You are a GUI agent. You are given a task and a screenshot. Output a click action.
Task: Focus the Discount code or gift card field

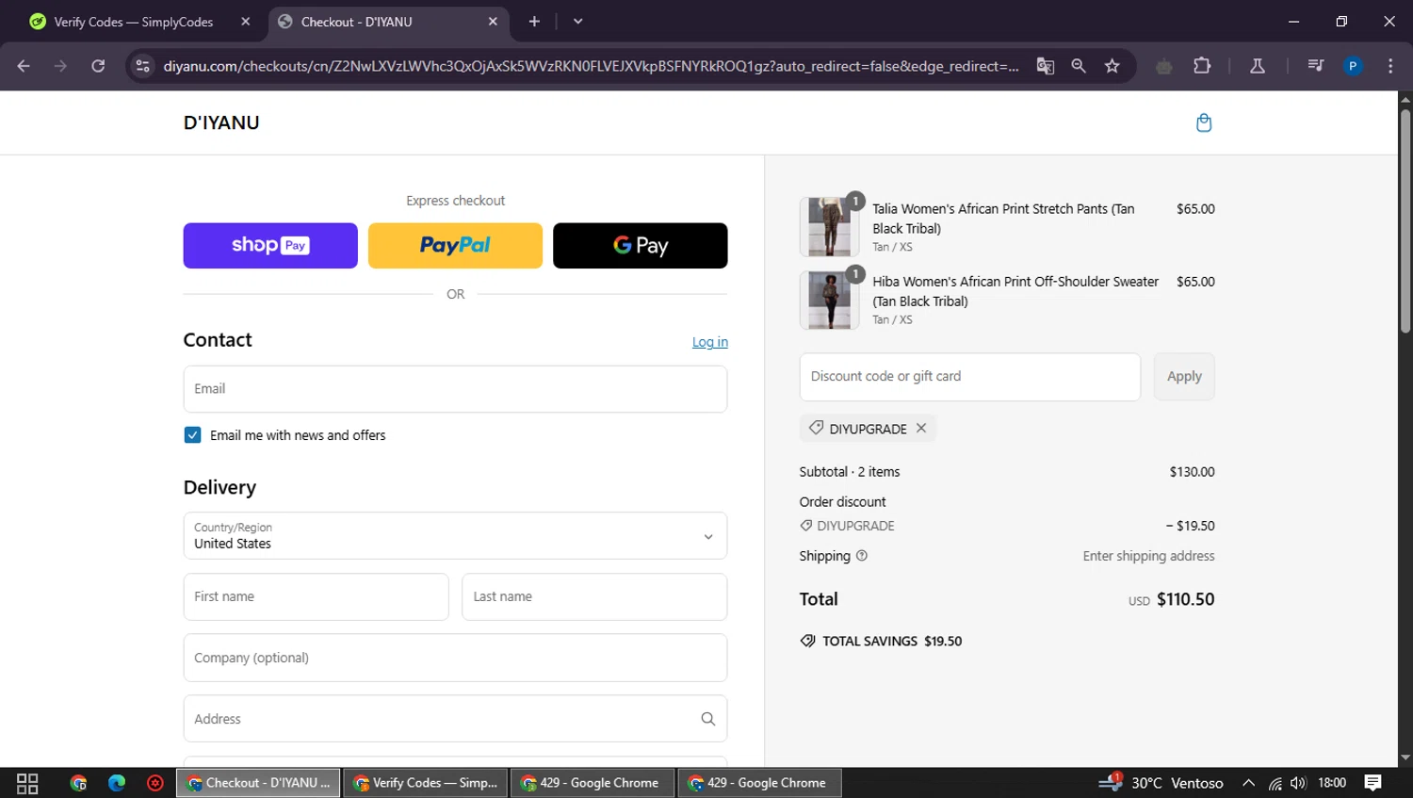click(970, 377)
